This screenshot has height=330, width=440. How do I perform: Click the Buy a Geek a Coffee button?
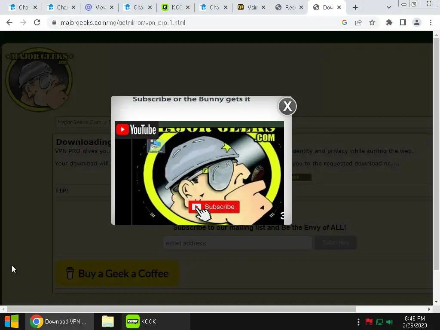tap(117, 274)
